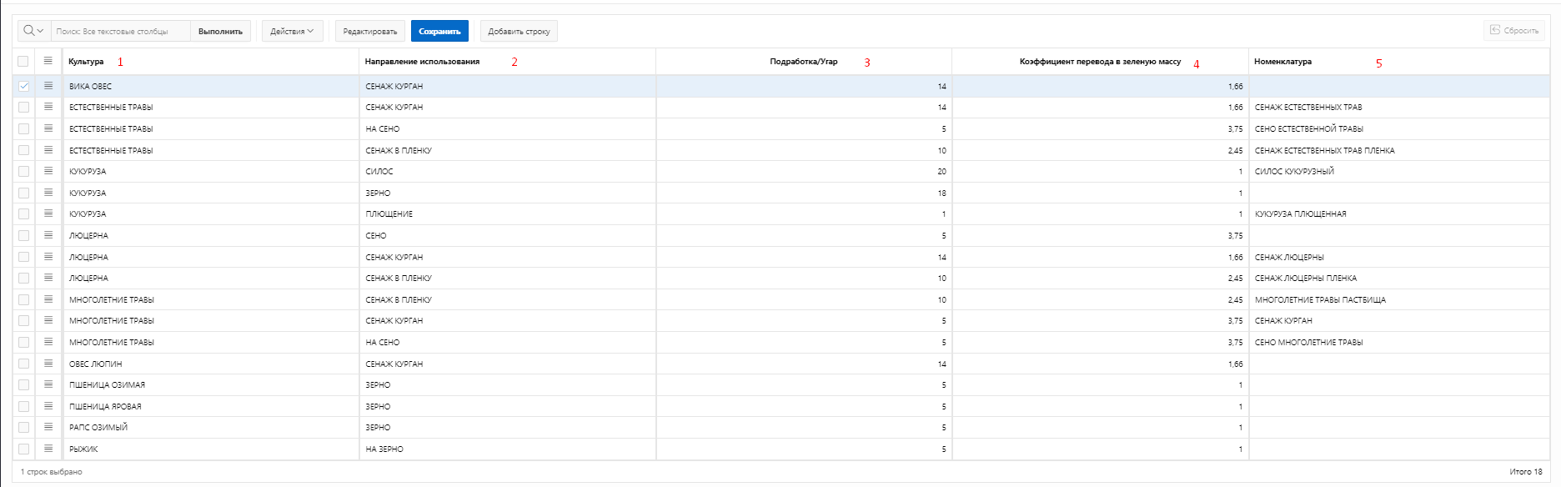1561x487 pixels.
Task: Click the header row actions menu icon
Action: 48,61
